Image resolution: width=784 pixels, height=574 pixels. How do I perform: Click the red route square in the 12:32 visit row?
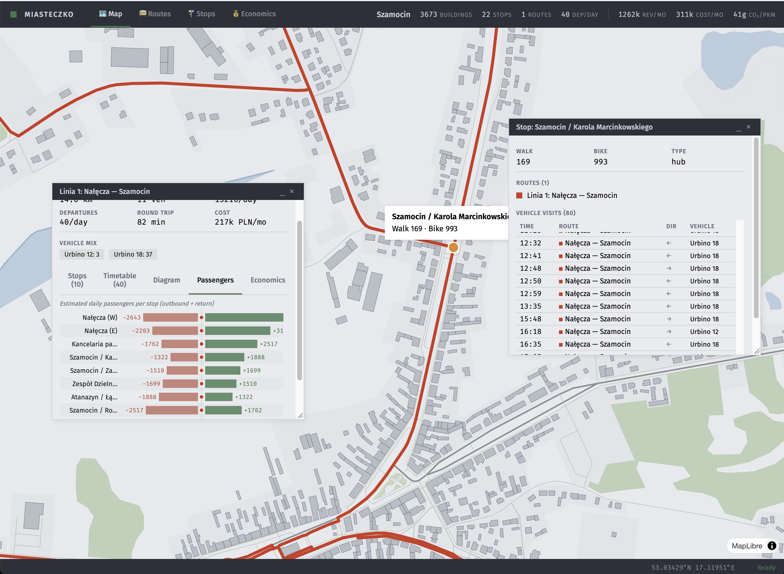click(x=560, y=243)
